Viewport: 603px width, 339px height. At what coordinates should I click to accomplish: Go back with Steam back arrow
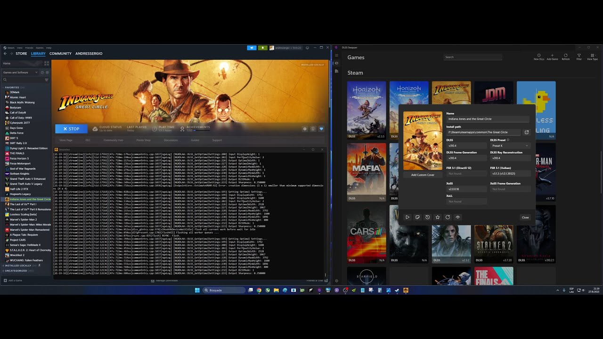click(5, 54)
